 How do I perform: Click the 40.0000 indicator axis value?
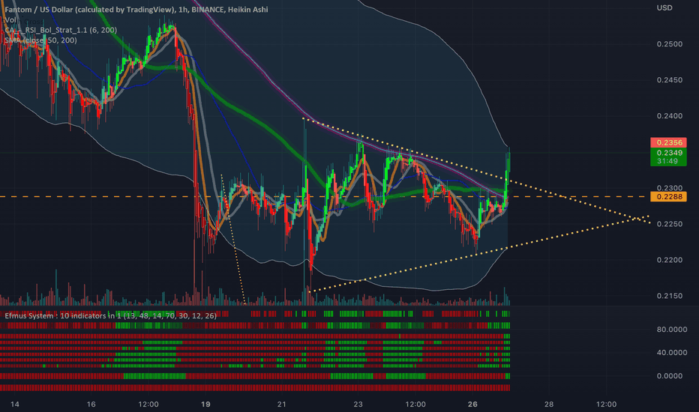pyautogui.click(x=672, y=353)
